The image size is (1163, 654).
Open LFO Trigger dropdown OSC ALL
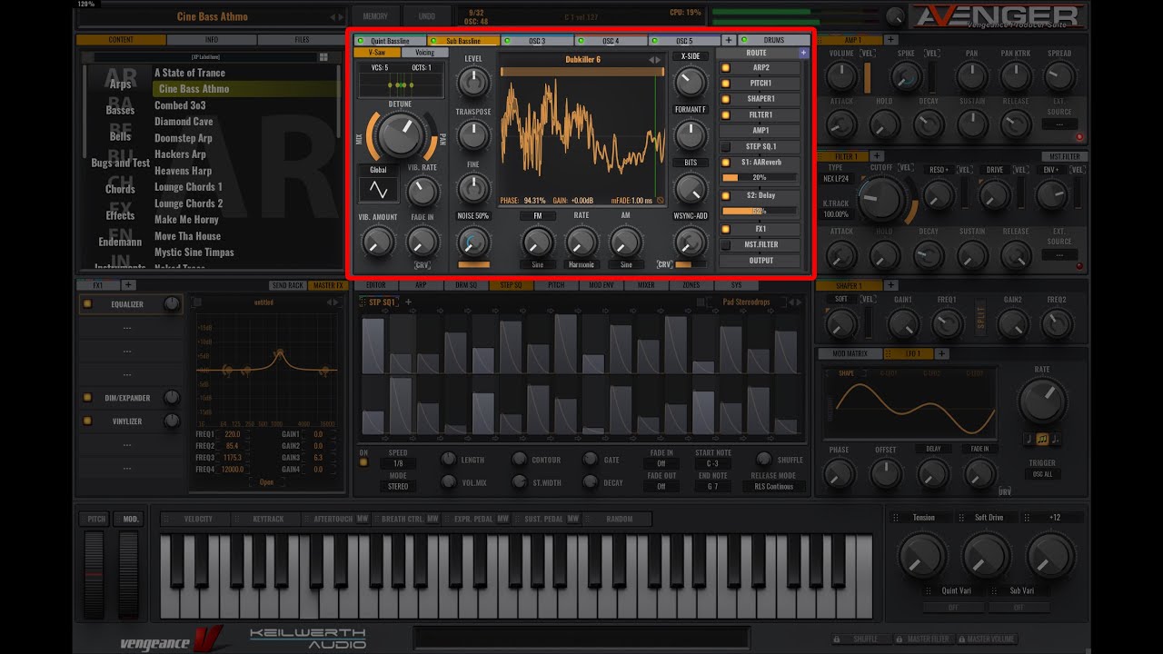[1042, 474]
